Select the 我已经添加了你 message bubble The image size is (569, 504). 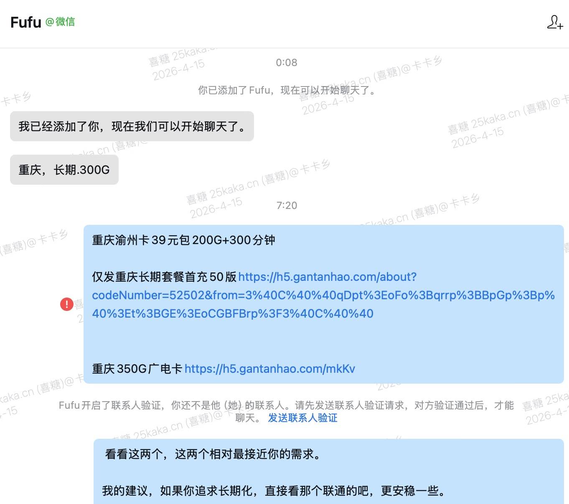click(x=132, y=126)
